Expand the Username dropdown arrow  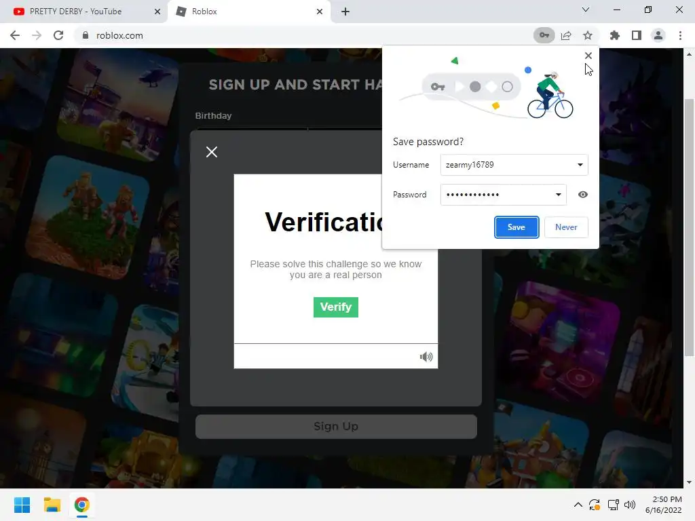pos(580,165)
